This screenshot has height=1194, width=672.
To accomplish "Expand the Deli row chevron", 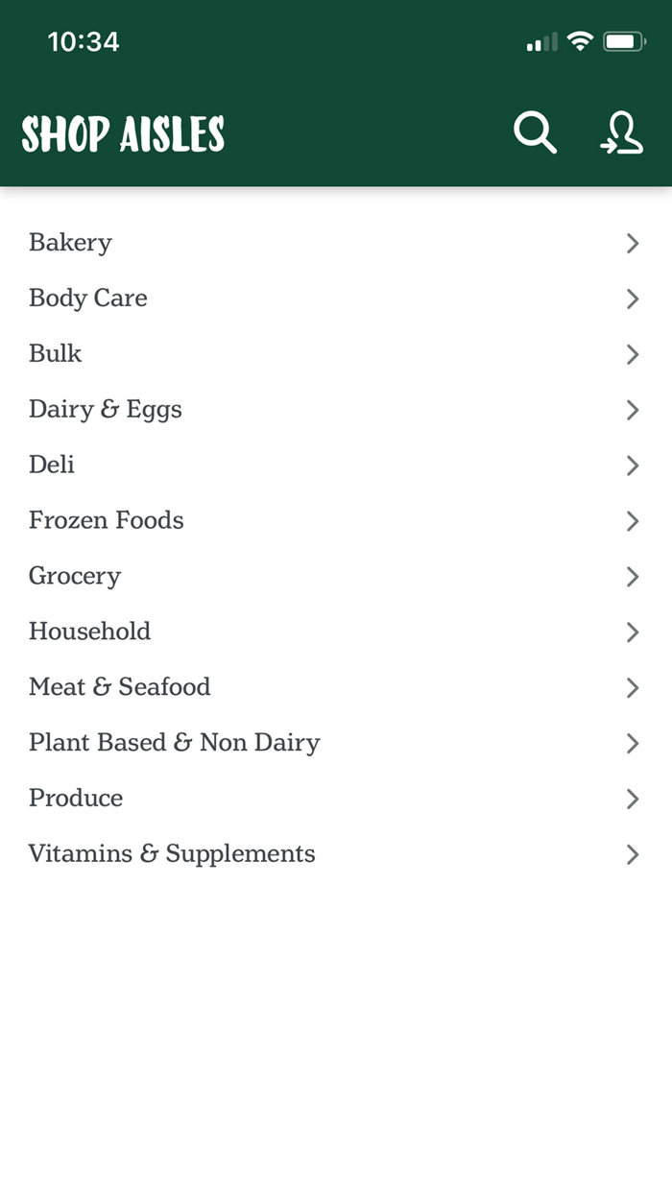I will [x=633, y=466].
